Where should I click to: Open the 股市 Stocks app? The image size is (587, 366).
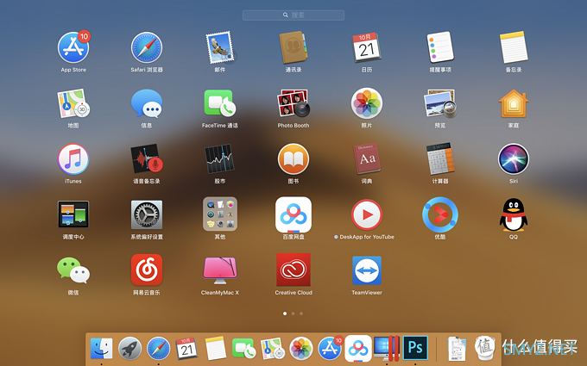[220, 159]
